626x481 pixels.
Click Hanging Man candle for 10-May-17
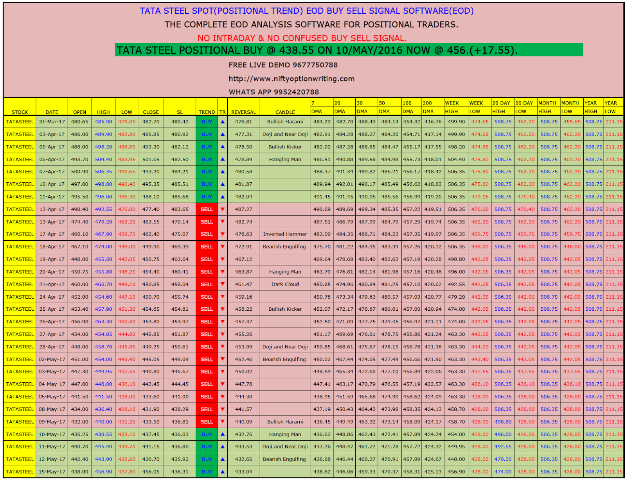click(x=285, y=434)
